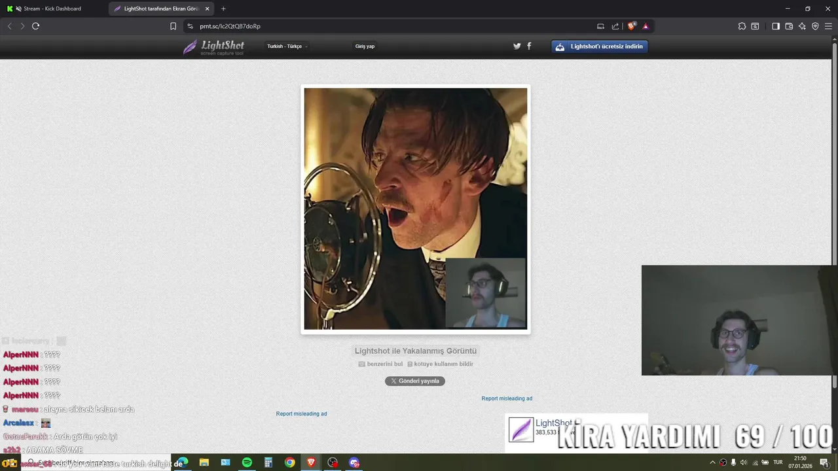Open the browser main hamburger menu
Screen dimensions: 838x471
tap(828, 26)
